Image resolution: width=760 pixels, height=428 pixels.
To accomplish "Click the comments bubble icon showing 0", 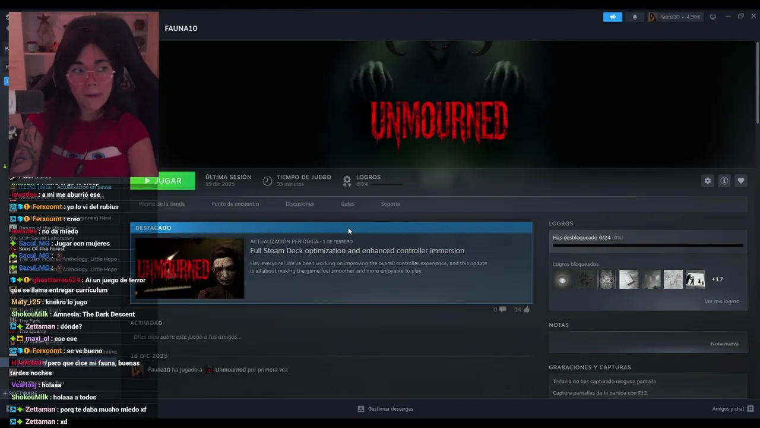I will click(503, 309).
